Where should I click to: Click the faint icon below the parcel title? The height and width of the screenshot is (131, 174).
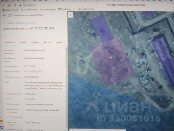pyautogui.click(x=6, y=35)
